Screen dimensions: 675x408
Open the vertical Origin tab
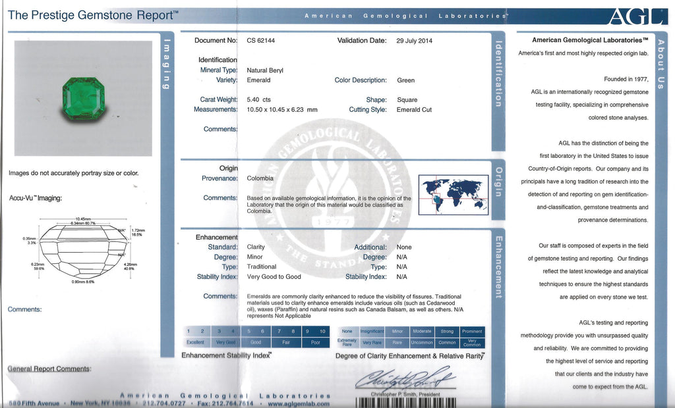498,181
